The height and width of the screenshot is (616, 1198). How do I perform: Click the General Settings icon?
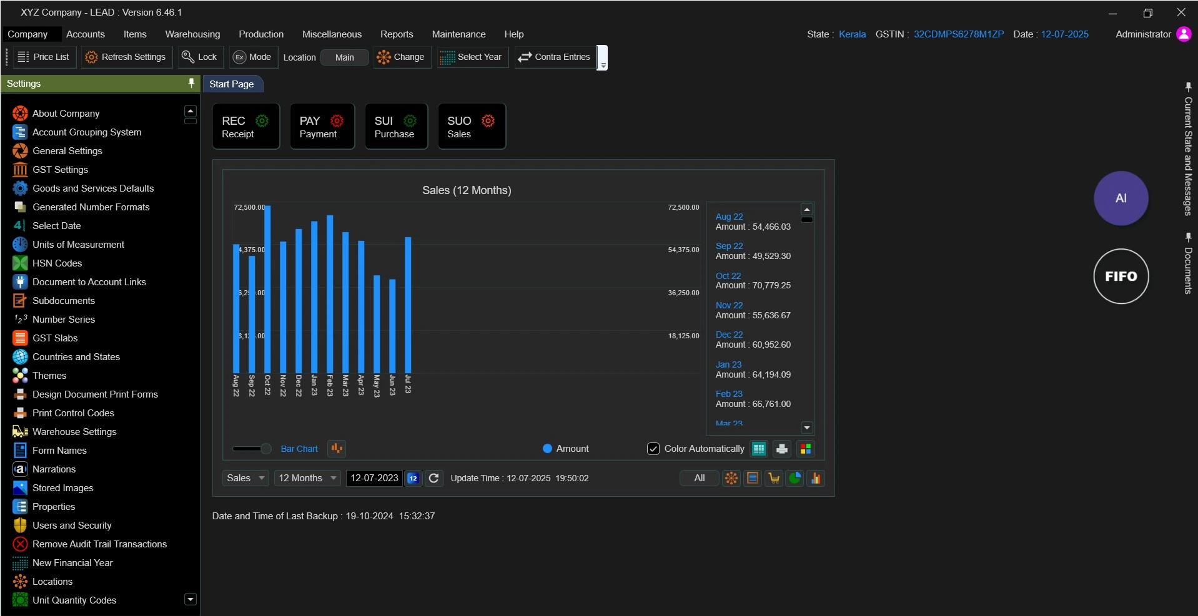(x=21, y=151)
